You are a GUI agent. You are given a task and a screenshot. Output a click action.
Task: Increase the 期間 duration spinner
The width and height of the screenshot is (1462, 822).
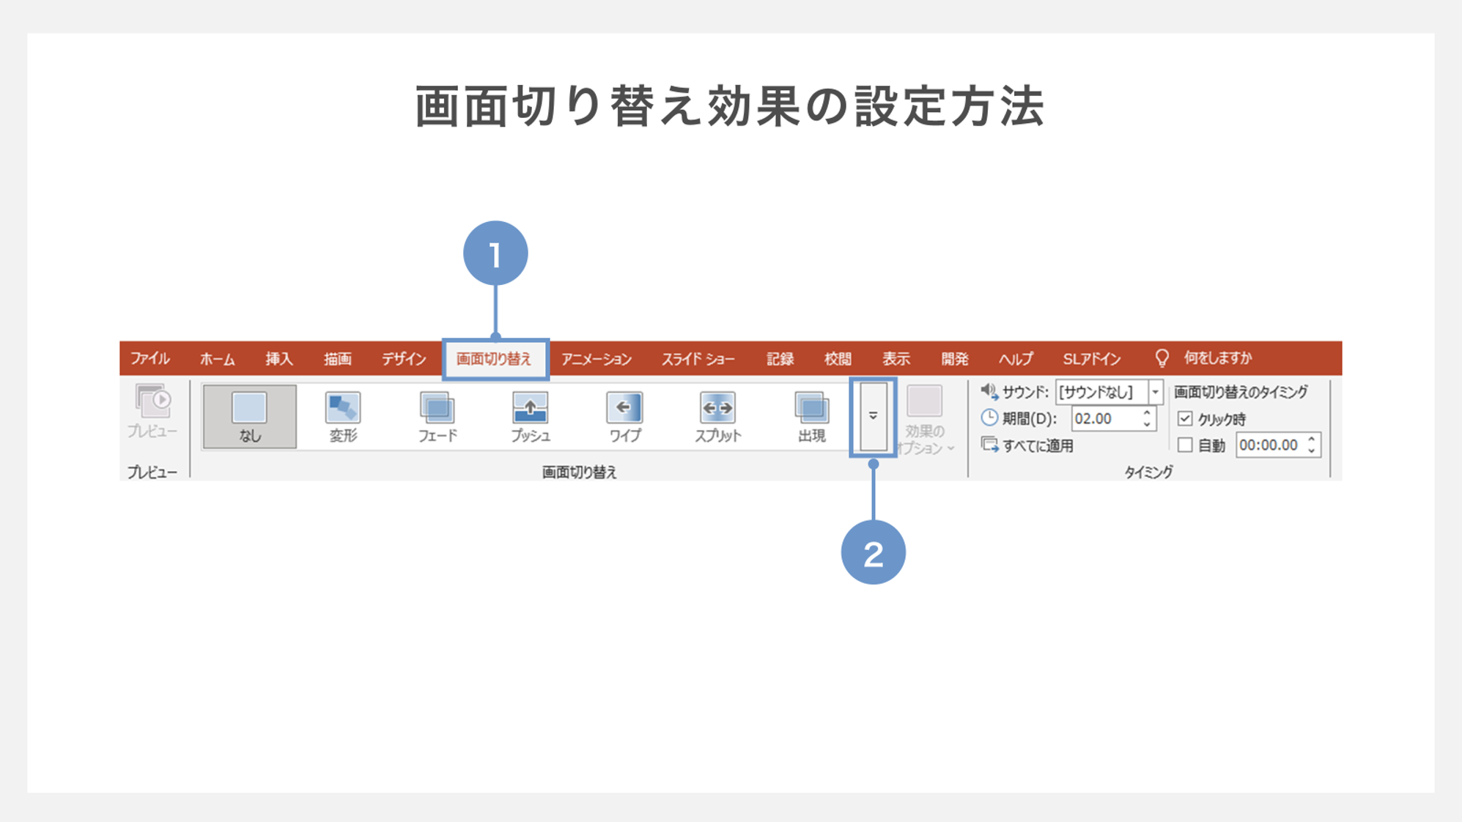point(1148,413)
